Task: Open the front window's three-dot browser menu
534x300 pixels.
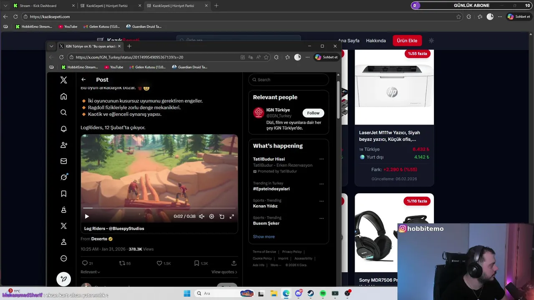Action: (307, 57)
